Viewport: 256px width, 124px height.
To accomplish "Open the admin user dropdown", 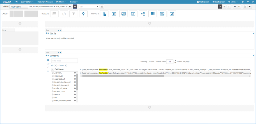I will point(233,2).
